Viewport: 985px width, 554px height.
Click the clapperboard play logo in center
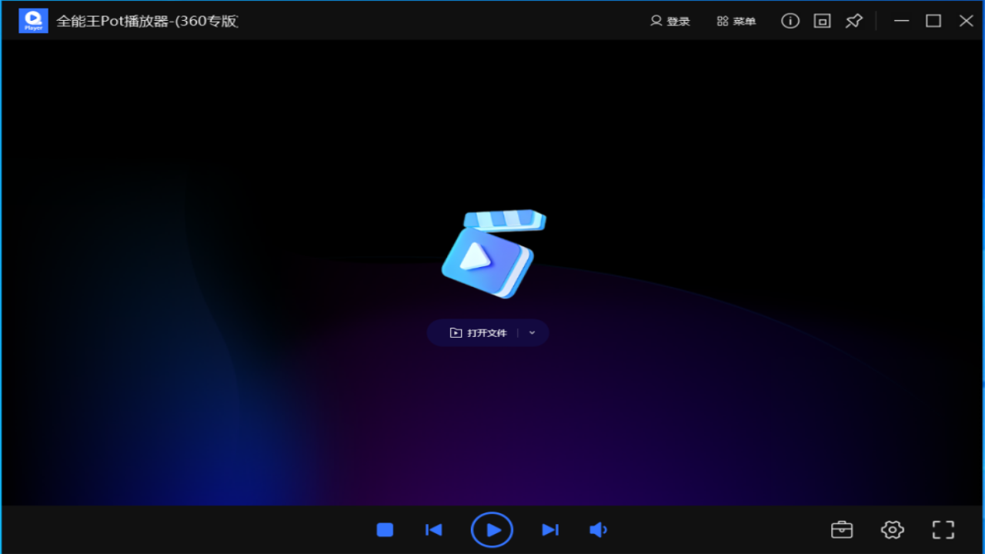coord(492,255)
